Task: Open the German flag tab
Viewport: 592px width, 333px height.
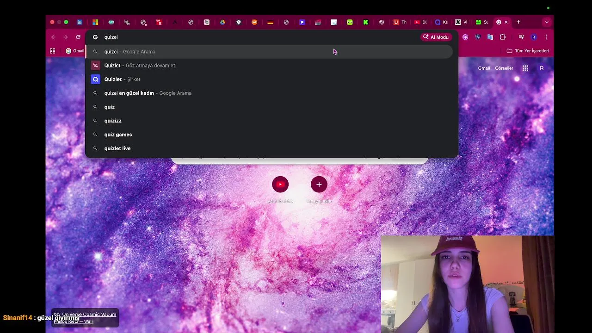Action: [271, 22]
